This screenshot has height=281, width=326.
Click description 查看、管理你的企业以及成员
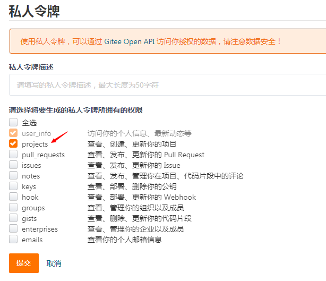click(x=135, y=229)
